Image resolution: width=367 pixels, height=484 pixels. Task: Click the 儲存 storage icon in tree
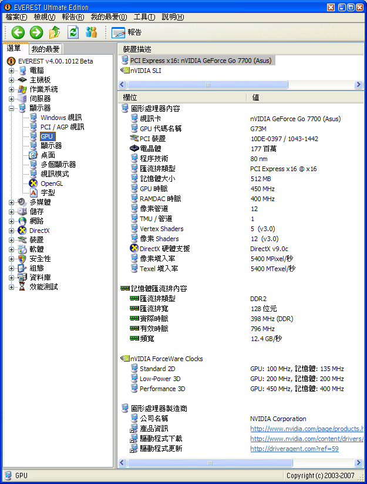pos(22,212)
